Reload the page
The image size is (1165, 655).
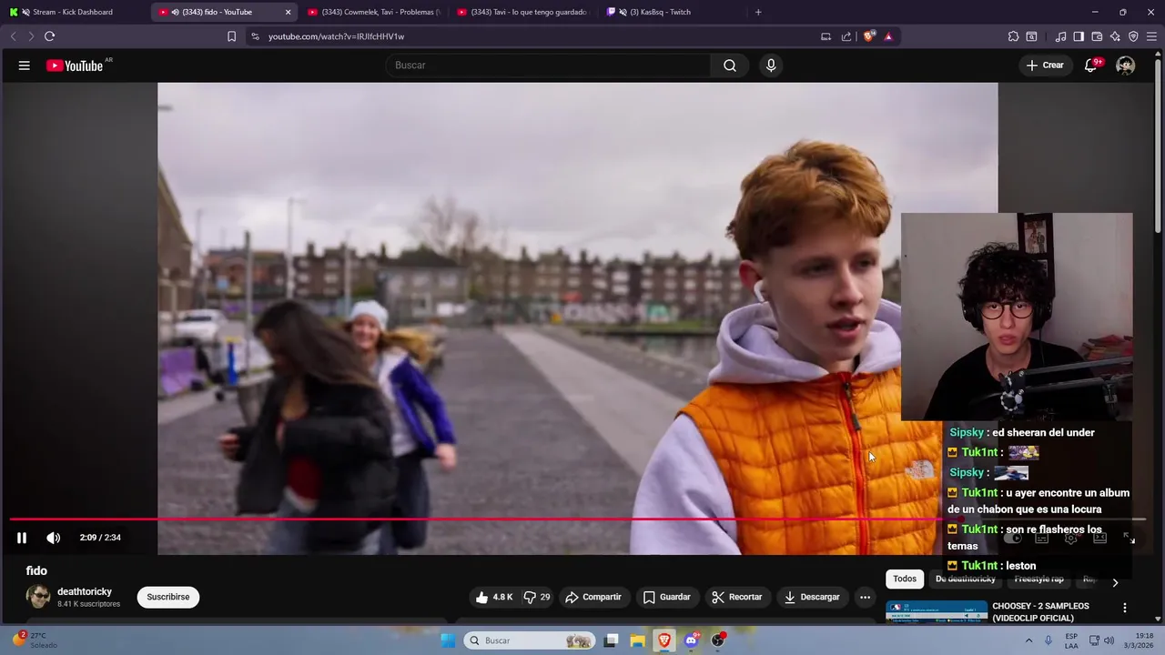click(x=49, y=36)
